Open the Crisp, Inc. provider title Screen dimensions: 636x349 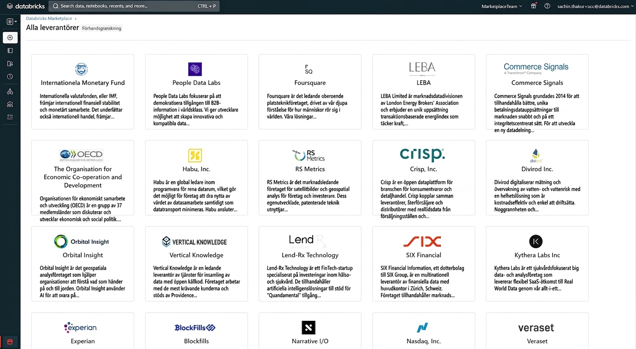424,169
